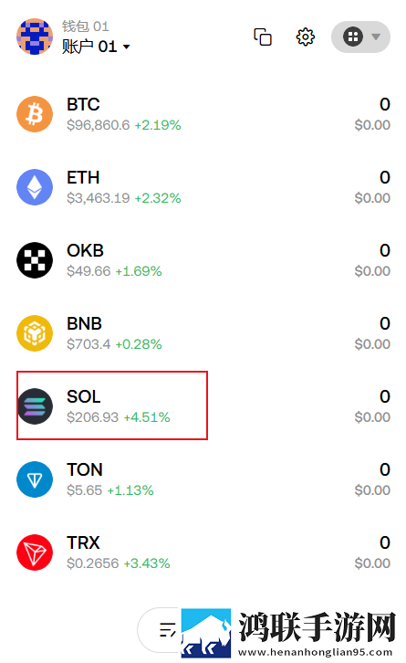This screenshot has height=663, width=406.
Task: Open the TRX balance $0.00 entry
Action: coord(372,563)
